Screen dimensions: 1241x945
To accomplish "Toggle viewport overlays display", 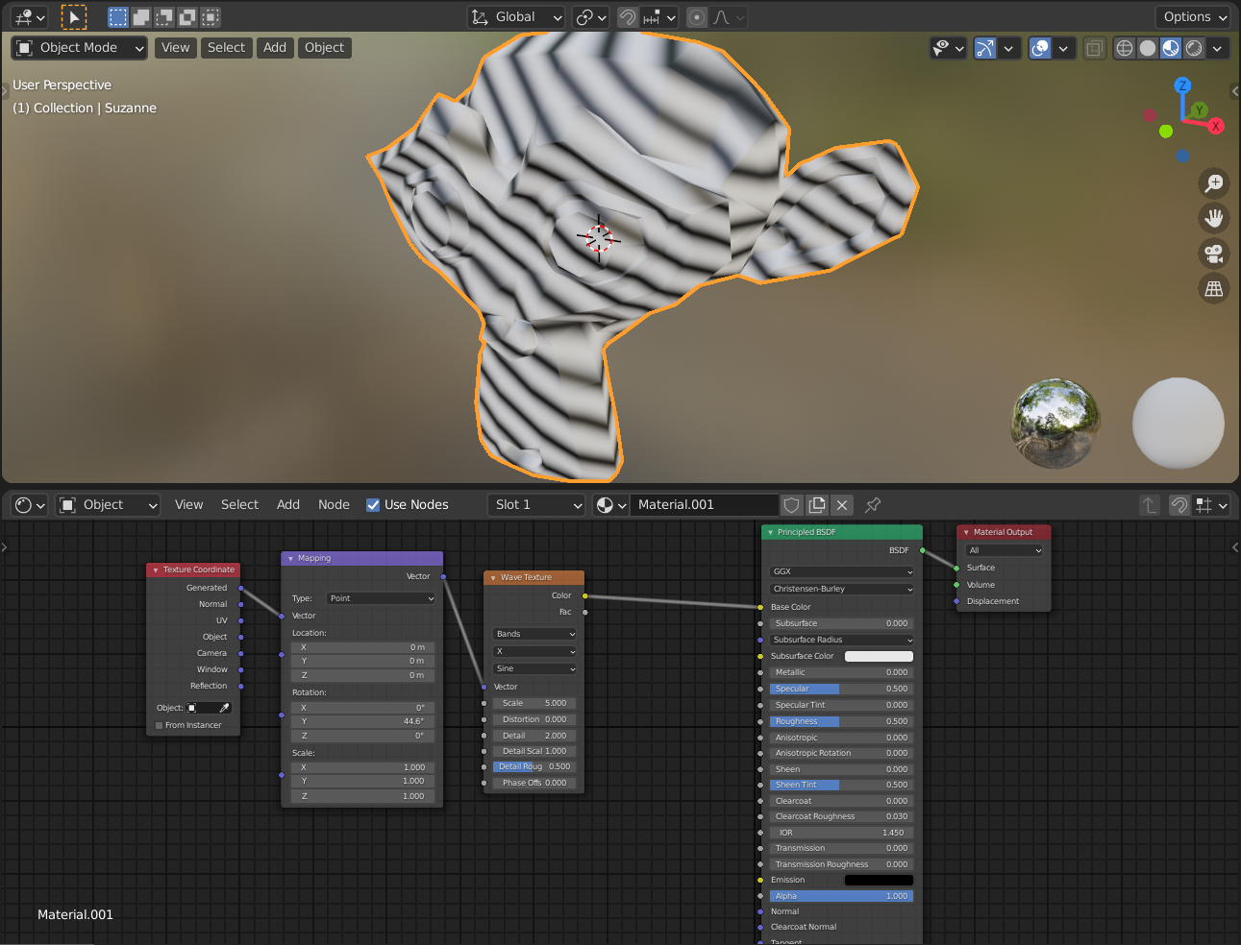I will (x=1040, y=48).
